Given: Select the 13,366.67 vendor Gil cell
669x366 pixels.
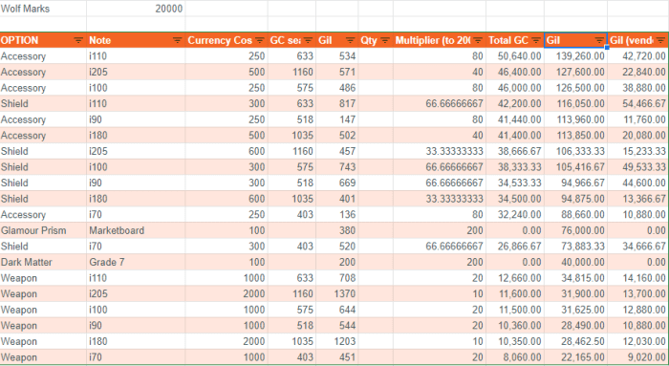Looking at the screenshot, I should [x=637, y=199].
